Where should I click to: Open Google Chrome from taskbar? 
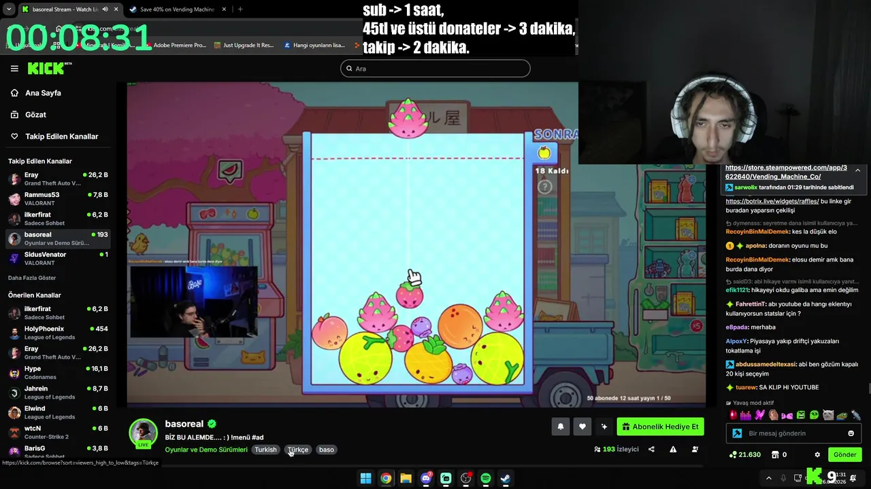click(x=386, y=478)
